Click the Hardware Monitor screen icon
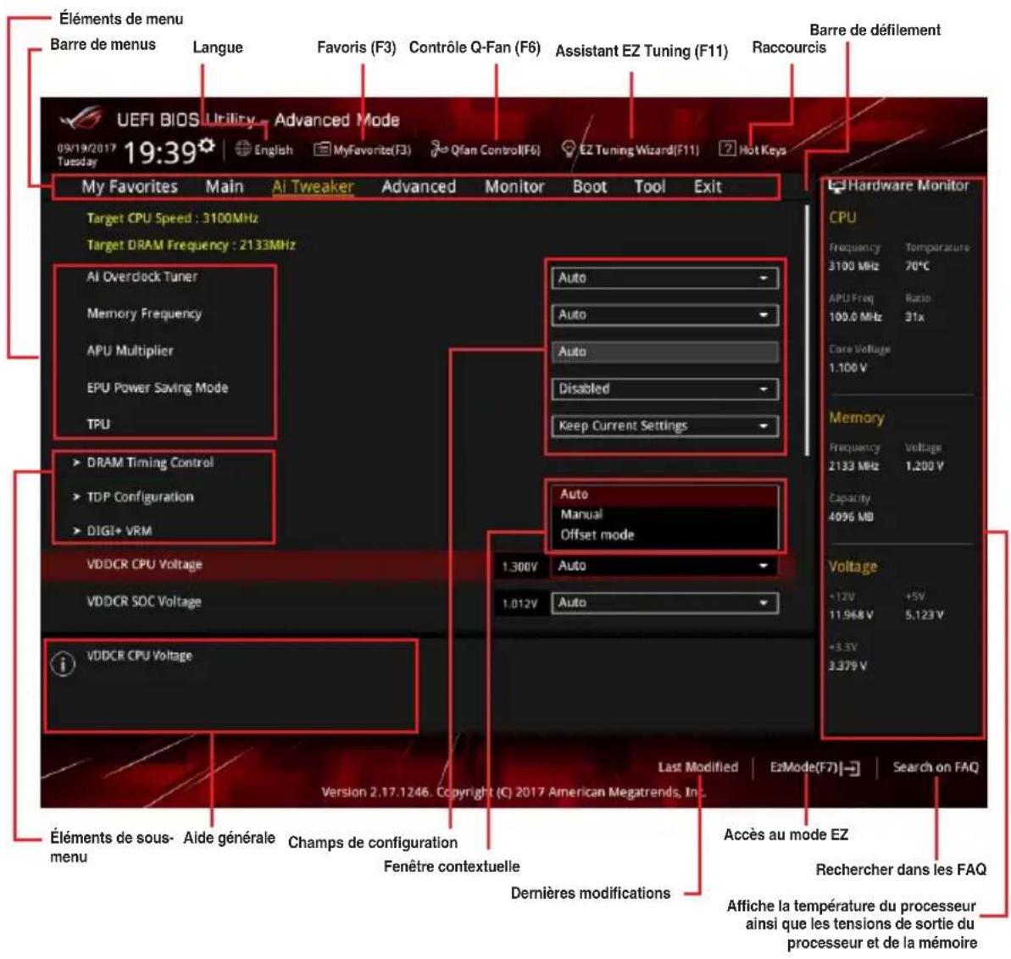 pos(836,186)
